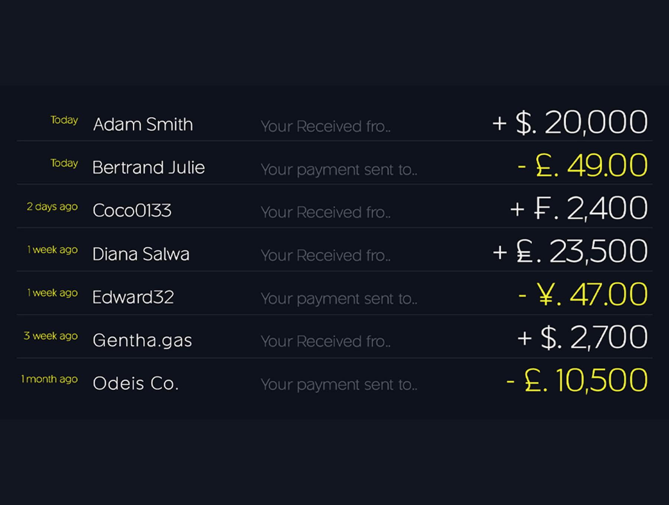The image size is (669, 505).
Task: Select the Gentha.gas transaction
Action: tap(142, 340)
